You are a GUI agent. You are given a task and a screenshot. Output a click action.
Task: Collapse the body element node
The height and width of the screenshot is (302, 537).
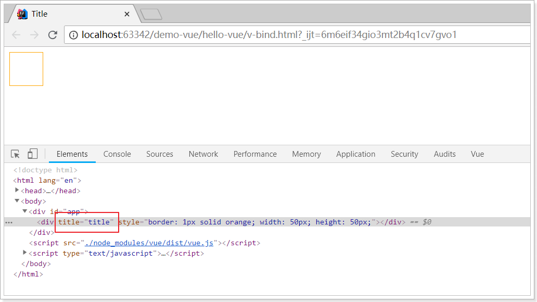[x=17, y=201]
